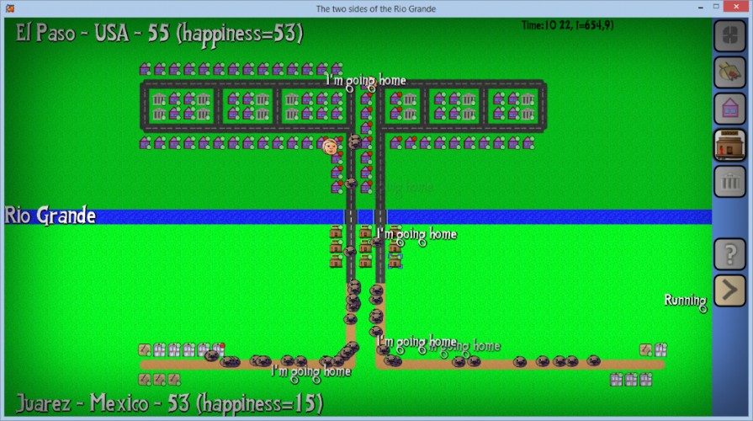The image size is (753, 421).
Task: Select the brown saloon building tool
Action: click(x=729, y=145)
